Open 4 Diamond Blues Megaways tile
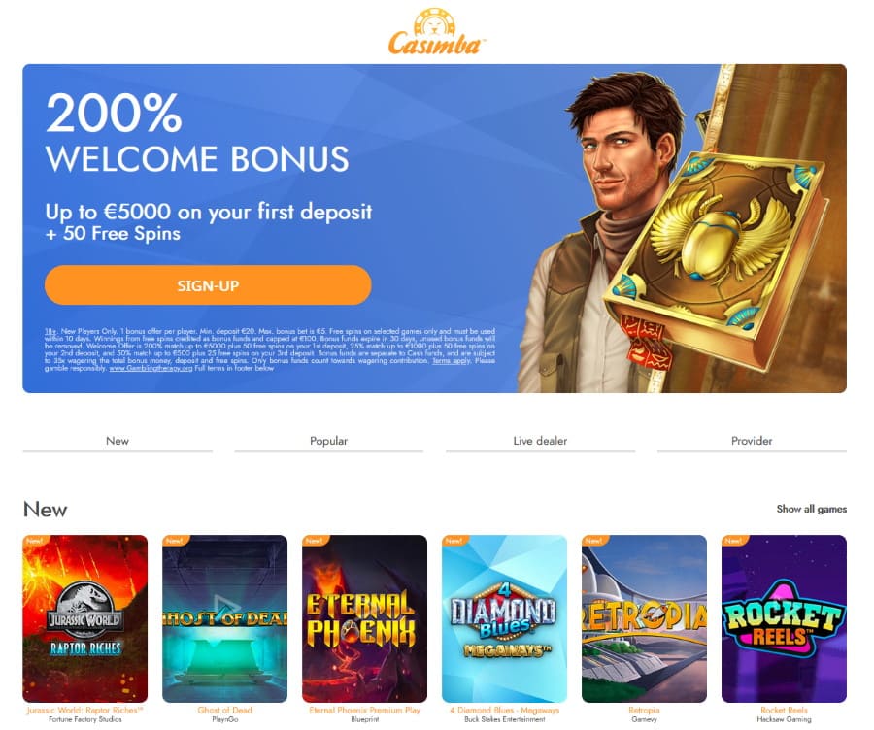This screenshot has width=874, height=730. pos(504,618)
